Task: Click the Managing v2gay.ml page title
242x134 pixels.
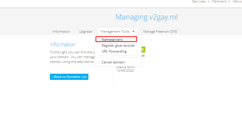Action: pos(147,17)
